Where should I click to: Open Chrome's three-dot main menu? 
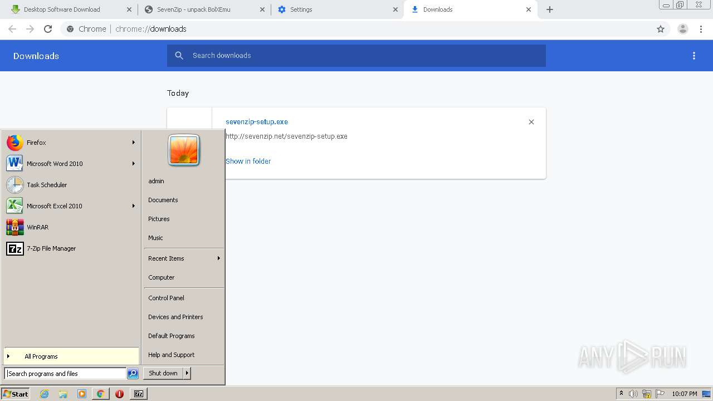(701, 29)
